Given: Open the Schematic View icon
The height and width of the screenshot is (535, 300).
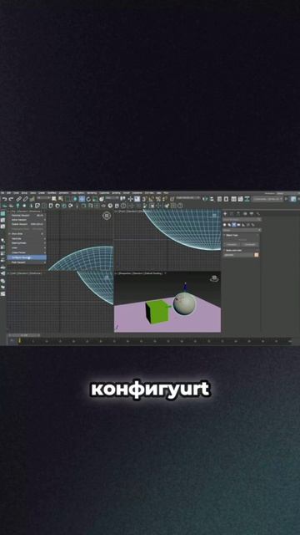Looking at the screenshot, I should pyautogui.click(x=247, y=199).
